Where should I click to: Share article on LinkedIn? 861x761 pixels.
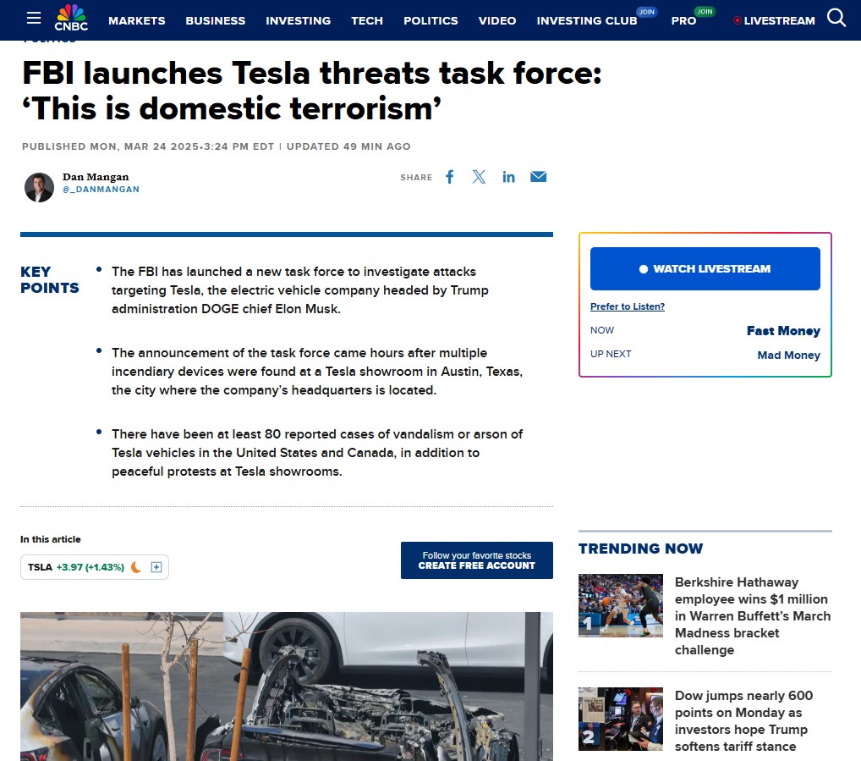click(508, 177)
